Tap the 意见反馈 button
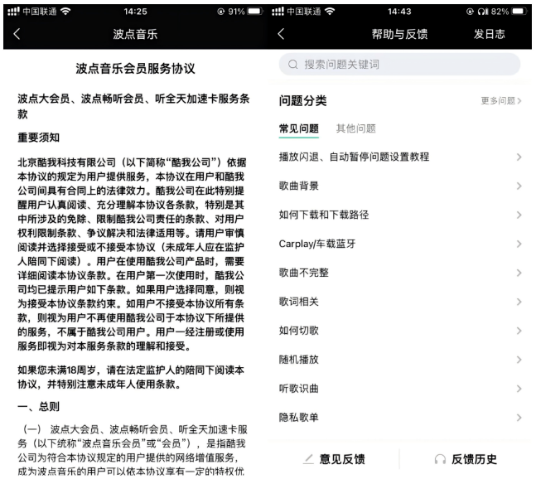Screen dimensions: 536x479 coord(334,459)
